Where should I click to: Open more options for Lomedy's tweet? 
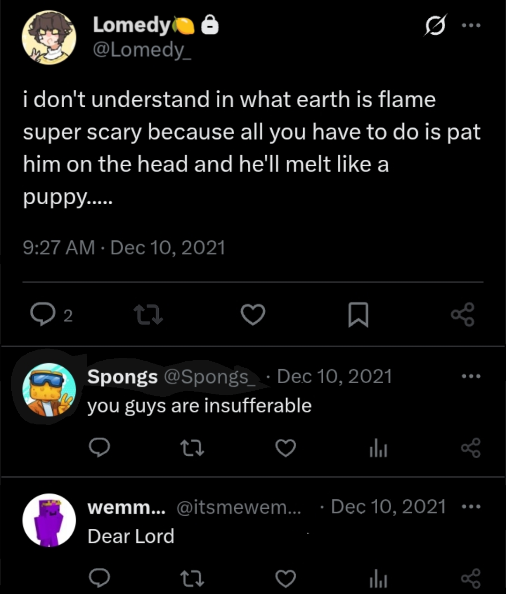click(471, 25)
